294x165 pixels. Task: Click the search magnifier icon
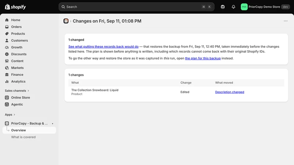coord(63,7)
